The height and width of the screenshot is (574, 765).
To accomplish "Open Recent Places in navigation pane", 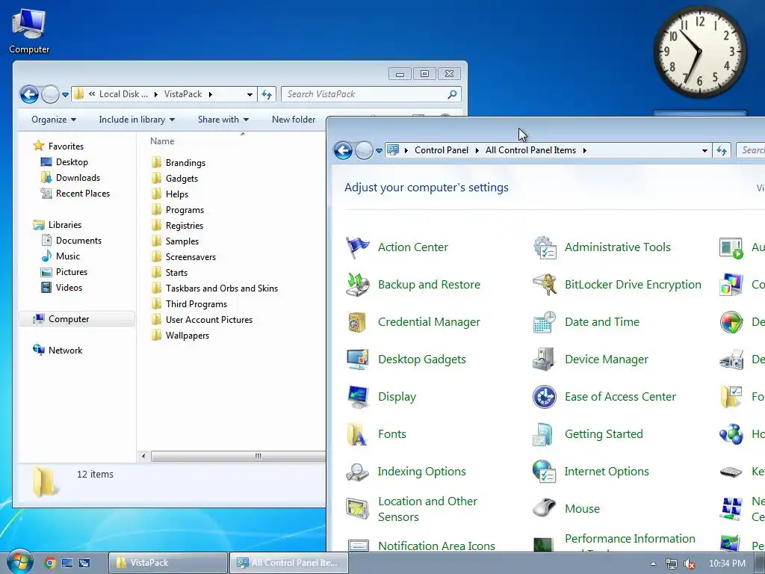I will click(82, 194).
